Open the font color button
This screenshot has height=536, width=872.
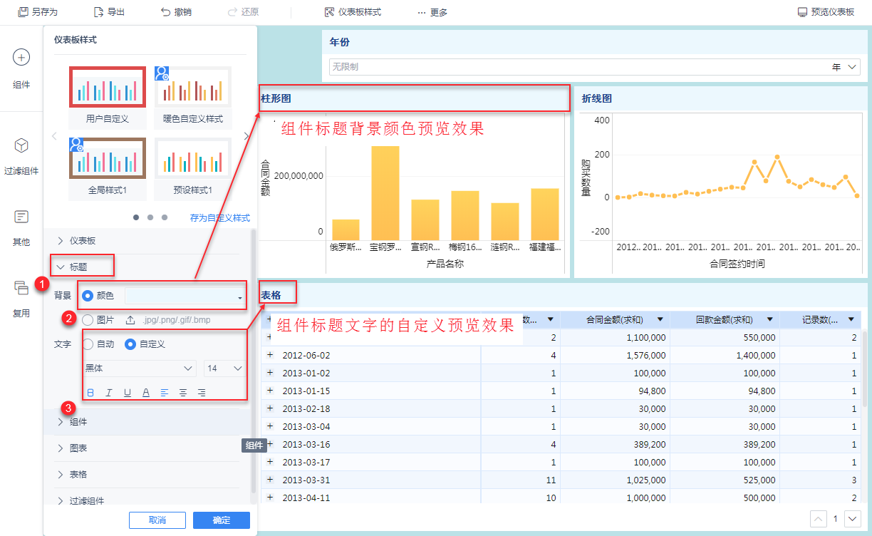click(x=146, y=392)
